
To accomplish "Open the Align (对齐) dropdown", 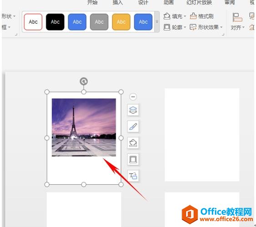I will (237, 22).
